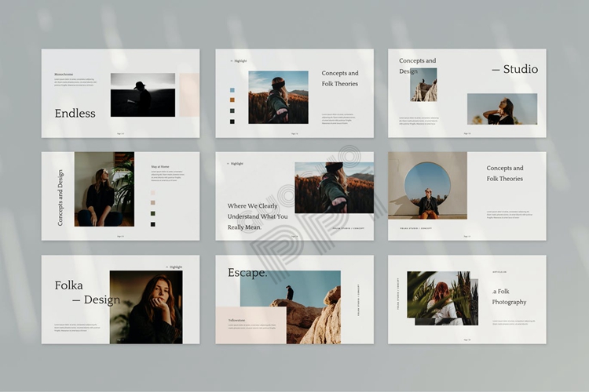Select 'Concepts and Design' heading on Studio slide

tap(417, 66)
